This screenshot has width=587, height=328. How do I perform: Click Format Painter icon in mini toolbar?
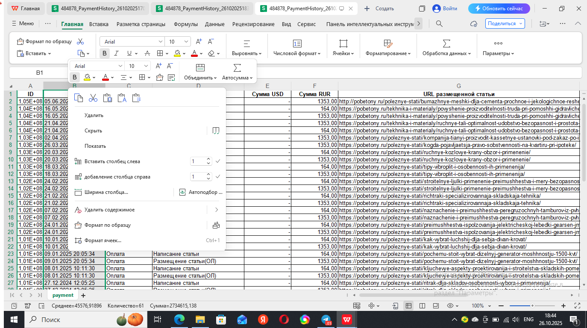160,77
